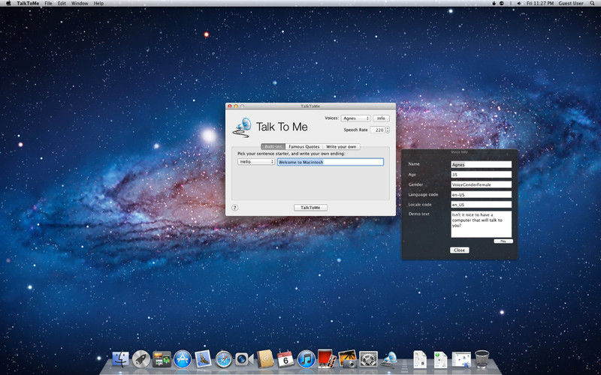Open System Preferences gear in Dock
Viewport: 601px width, 375px height.
tap(368, 359)
